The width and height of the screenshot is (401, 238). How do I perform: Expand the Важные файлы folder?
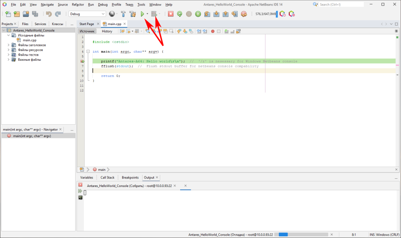[9, 60]
